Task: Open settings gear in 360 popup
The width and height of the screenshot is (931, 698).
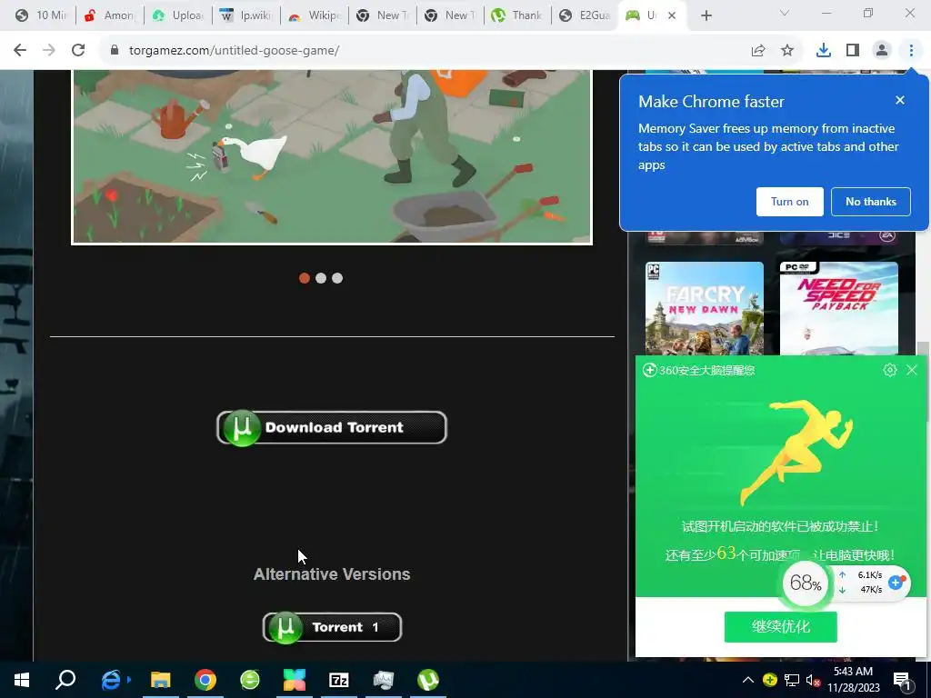Action: (889, 371)
